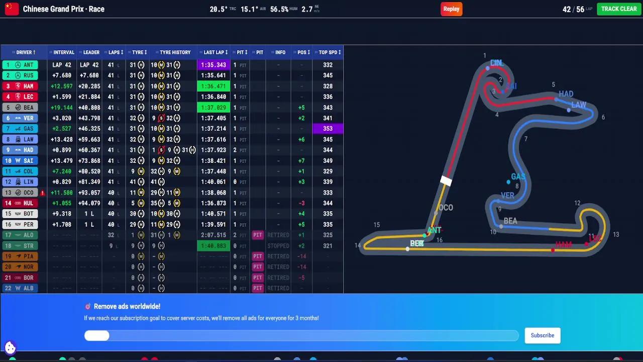643x362 pixels.
Task: Click the pink PIT badge in ALO's row
Action: pyautogui.click(x=258, y=235)
